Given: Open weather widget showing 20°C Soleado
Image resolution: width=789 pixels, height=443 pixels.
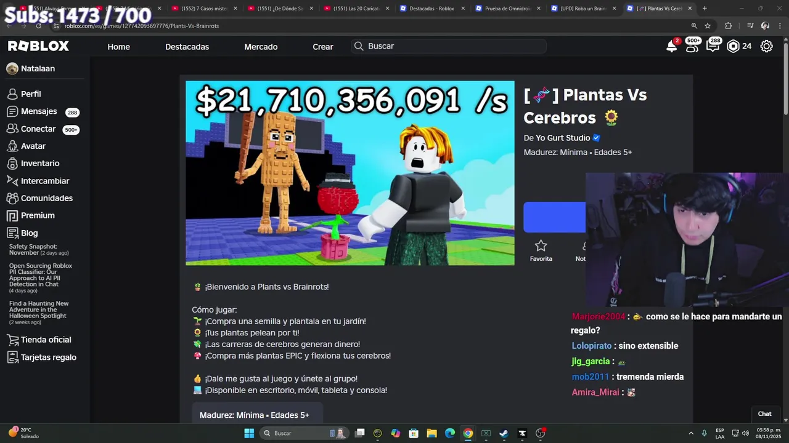Looking at the screenshot, I should tap(25, 433).
